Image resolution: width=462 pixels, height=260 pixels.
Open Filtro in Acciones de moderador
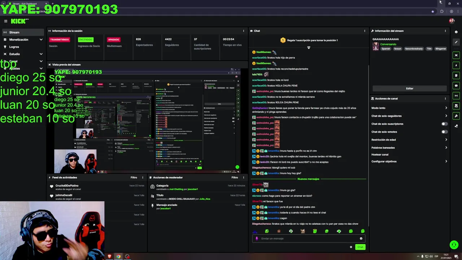(235, 177)
